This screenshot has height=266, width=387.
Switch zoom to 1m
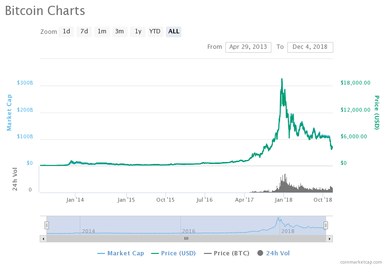click(x=102, y=31)
